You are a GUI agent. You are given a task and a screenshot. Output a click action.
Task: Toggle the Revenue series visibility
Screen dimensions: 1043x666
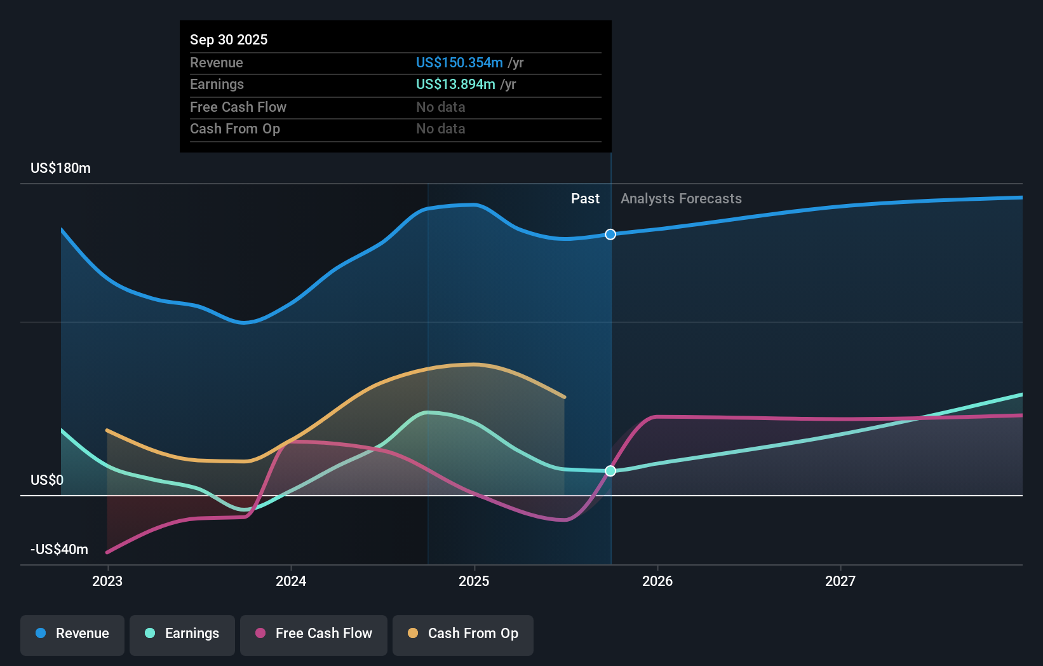coord(72,634)
